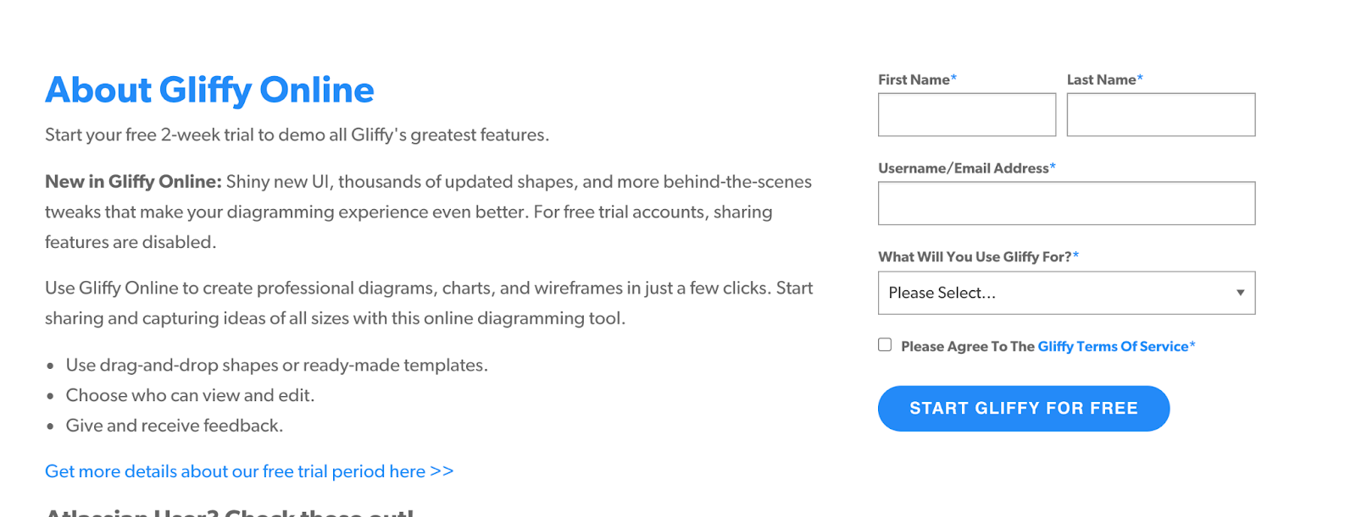Click the dropdown arrow in the usage selector
Screen dimensions: 1356x517
pyautogui.click(x=1240, y=293)
